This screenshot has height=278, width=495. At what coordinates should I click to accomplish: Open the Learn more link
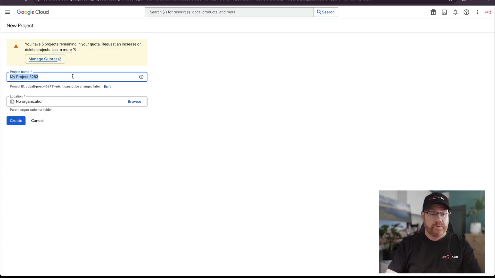point(62,50)
